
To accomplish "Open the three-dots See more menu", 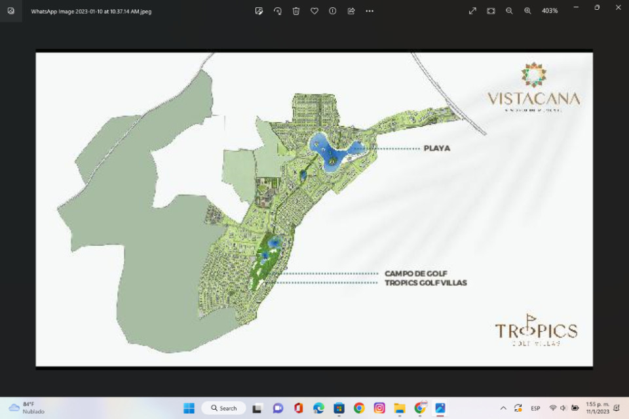I will (x=370, y=11).
